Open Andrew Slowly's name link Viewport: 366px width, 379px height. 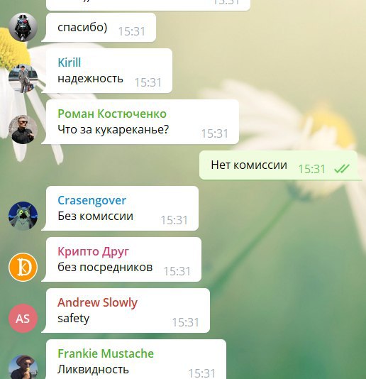pyautogui.click(x=97, y=302)
